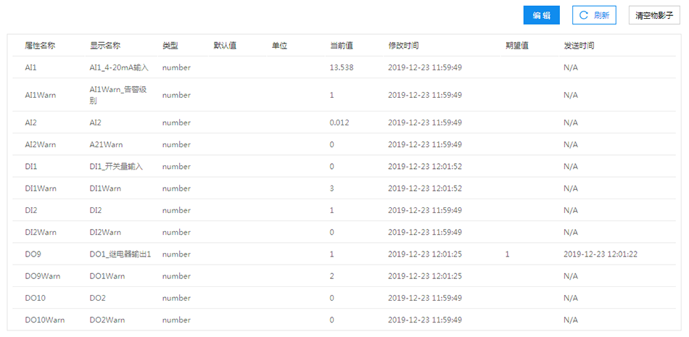Select the AI1Warn attribute cell
Screen dimensions: 689x337
click(40, 95)
